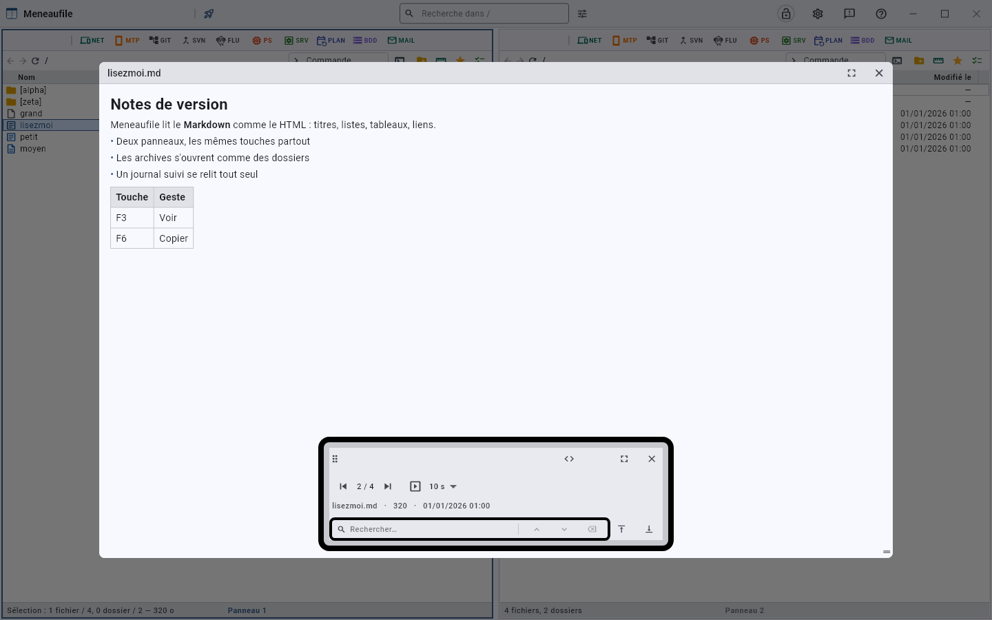The width and height of the screenshot is (992, 620).
Task: Open help question mark icon
Action: (x=881, y=14)
